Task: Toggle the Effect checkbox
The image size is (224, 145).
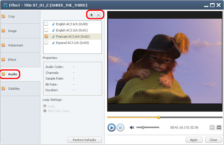Action: (3, 59)
